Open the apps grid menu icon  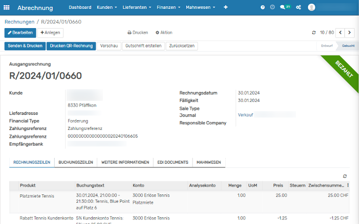click(x=7, y=8)
